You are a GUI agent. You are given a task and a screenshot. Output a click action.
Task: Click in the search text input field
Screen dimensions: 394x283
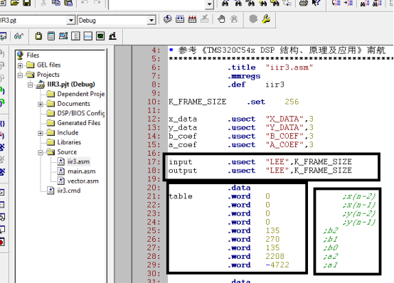pos(157,4)
